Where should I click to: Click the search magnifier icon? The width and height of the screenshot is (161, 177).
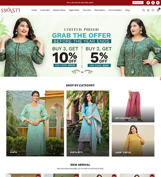pos(144,10)
